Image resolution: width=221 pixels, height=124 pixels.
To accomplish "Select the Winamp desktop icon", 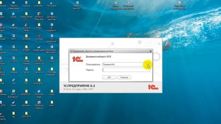I will (x=13, y=27).
